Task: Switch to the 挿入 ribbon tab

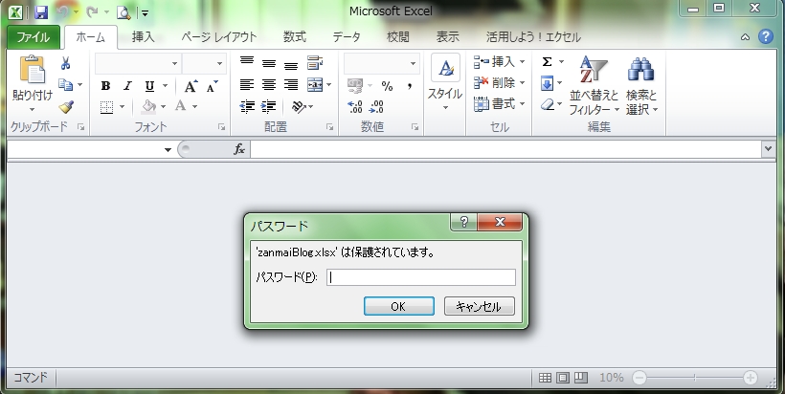Action: pos(144,37)
